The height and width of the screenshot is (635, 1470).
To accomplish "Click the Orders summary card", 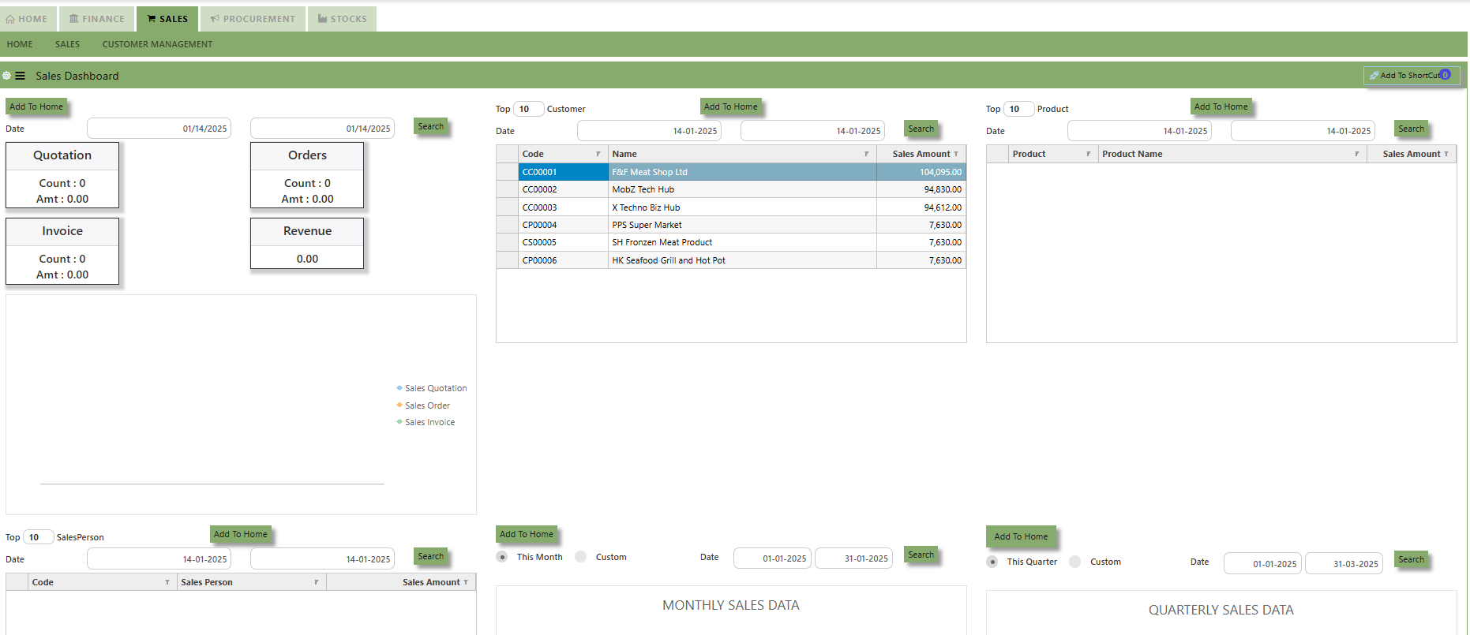I will point(307,175).
